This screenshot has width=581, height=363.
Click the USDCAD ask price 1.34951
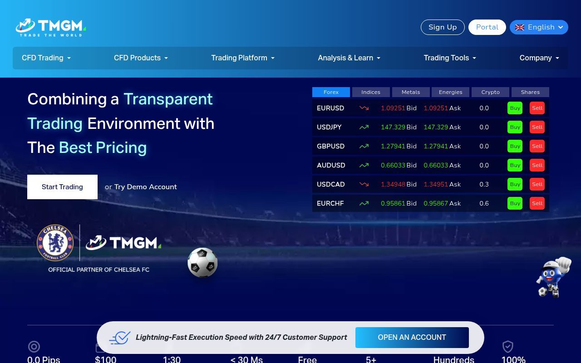click(436, 184)
